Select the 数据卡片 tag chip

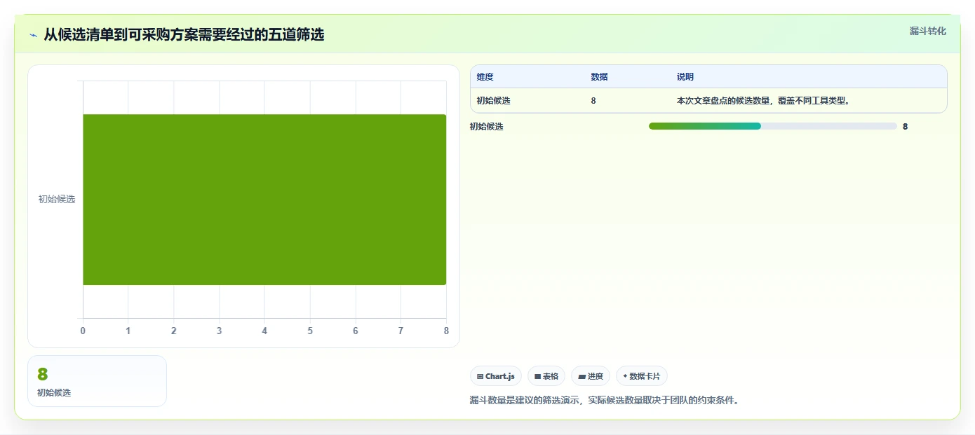641,376
